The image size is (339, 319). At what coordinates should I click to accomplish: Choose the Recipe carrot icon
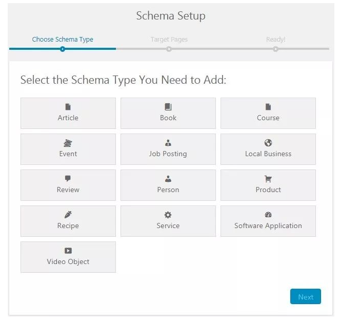coord(68,215)
